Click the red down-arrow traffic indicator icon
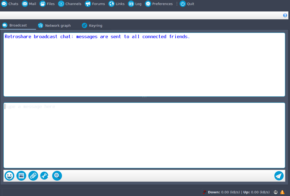The image size is (290, 196). pos(204,192)
